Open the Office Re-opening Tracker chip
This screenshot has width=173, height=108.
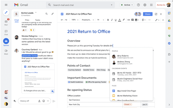point(96,82)
